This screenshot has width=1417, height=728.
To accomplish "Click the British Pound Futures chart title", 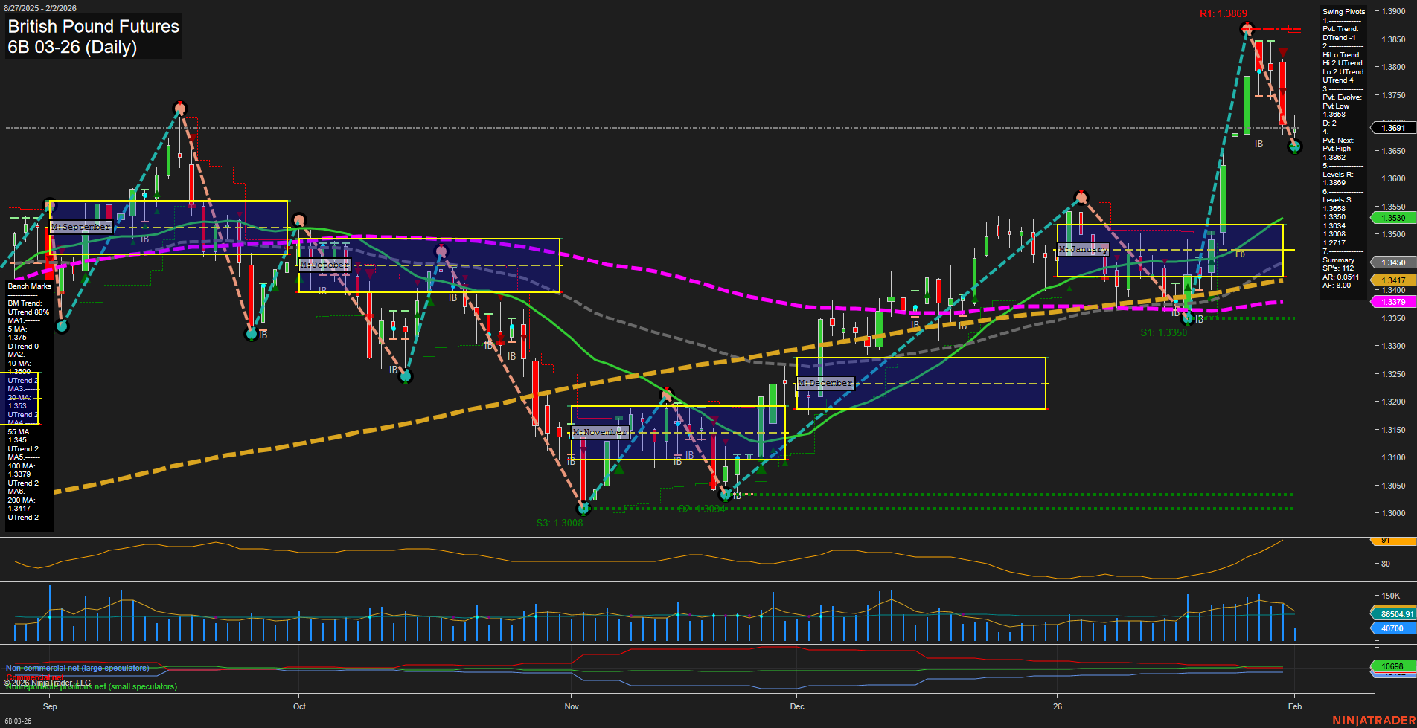I will click(x=92, y=27).
